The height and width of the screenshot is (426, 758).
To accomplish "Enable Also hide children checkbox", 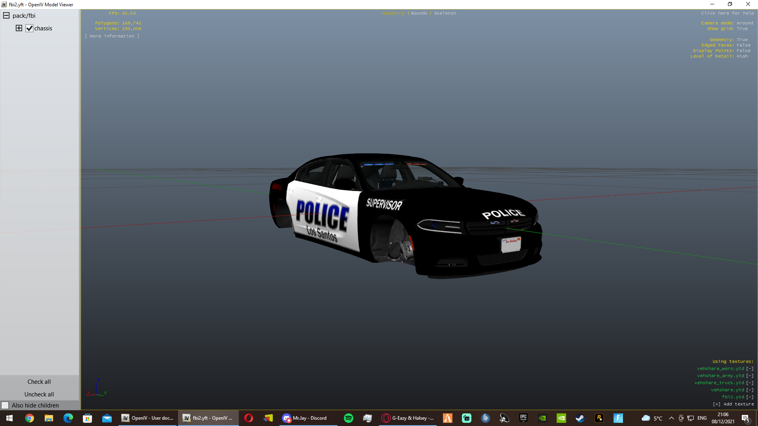I will (5, 405).
